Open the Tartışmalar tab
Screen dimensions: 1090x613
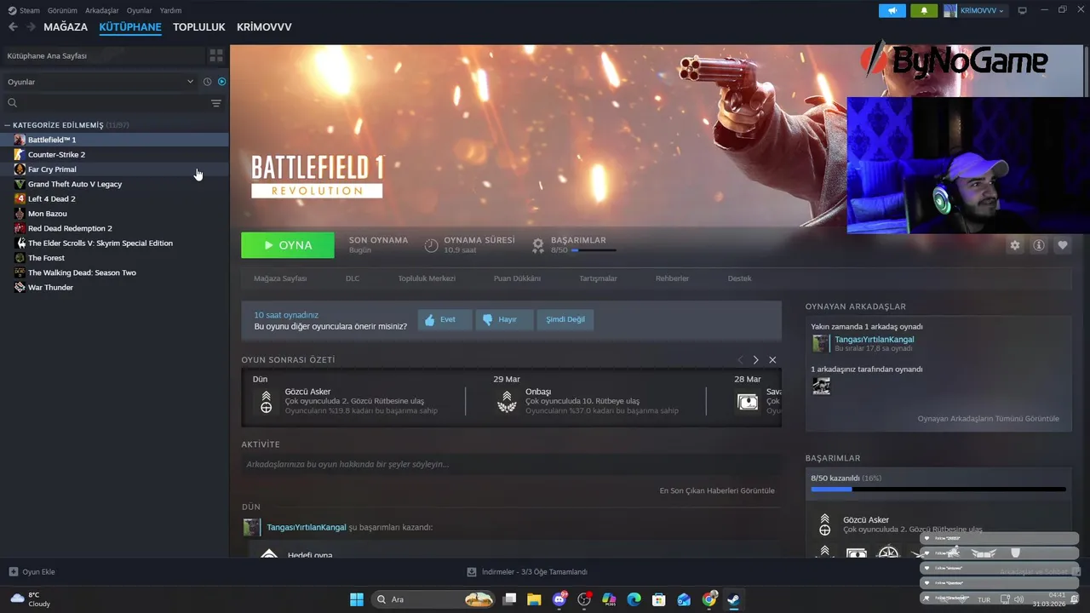point(598,278)
